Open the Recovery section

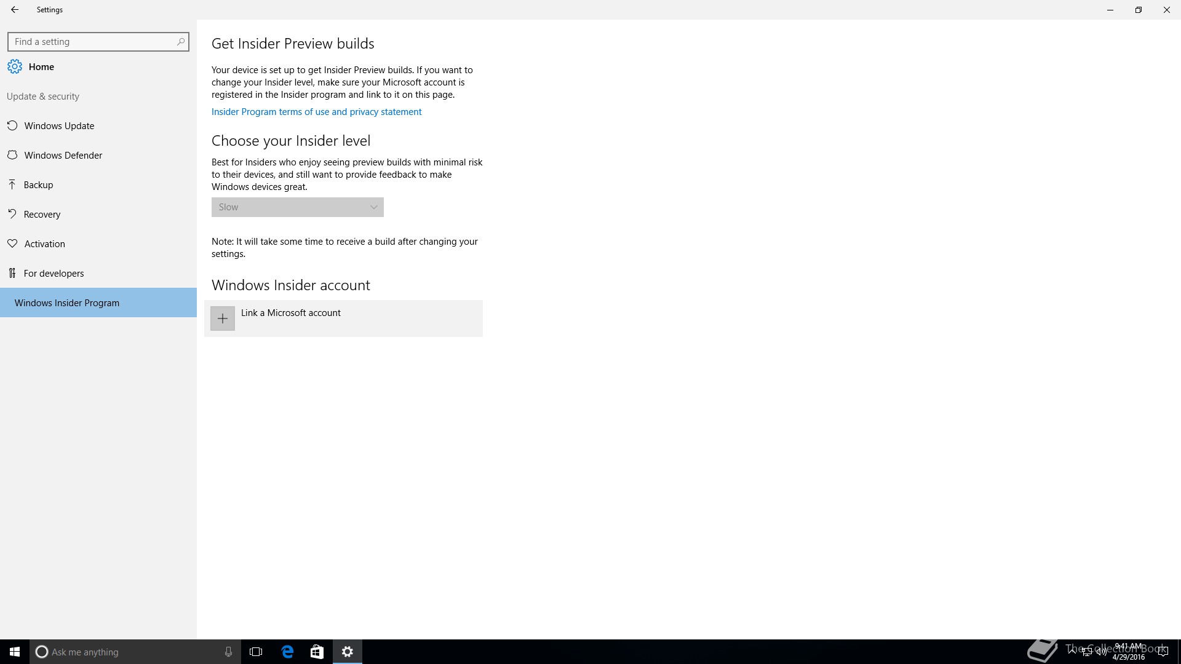(x=98, y=214)
